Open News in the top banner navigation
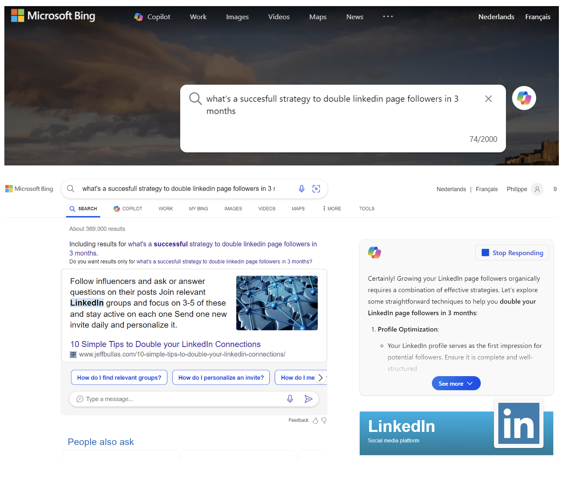 click(354, 17)
